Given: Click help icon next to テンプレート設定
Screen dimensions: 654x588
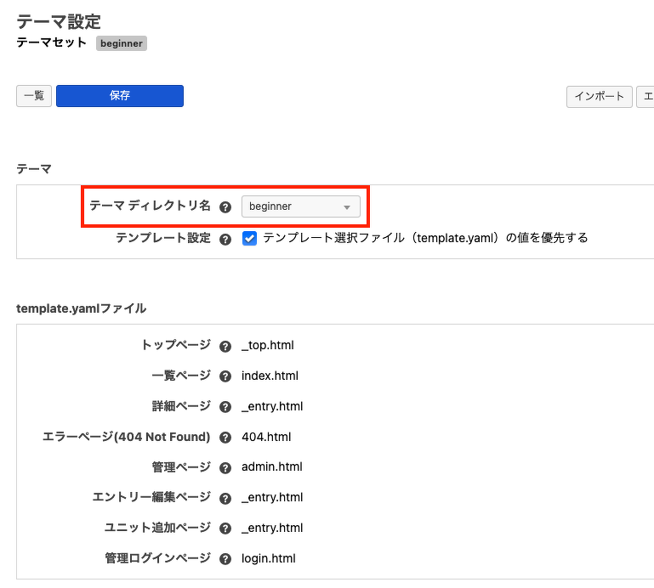Looking at the screenshot, I should [x=225, y=239].
